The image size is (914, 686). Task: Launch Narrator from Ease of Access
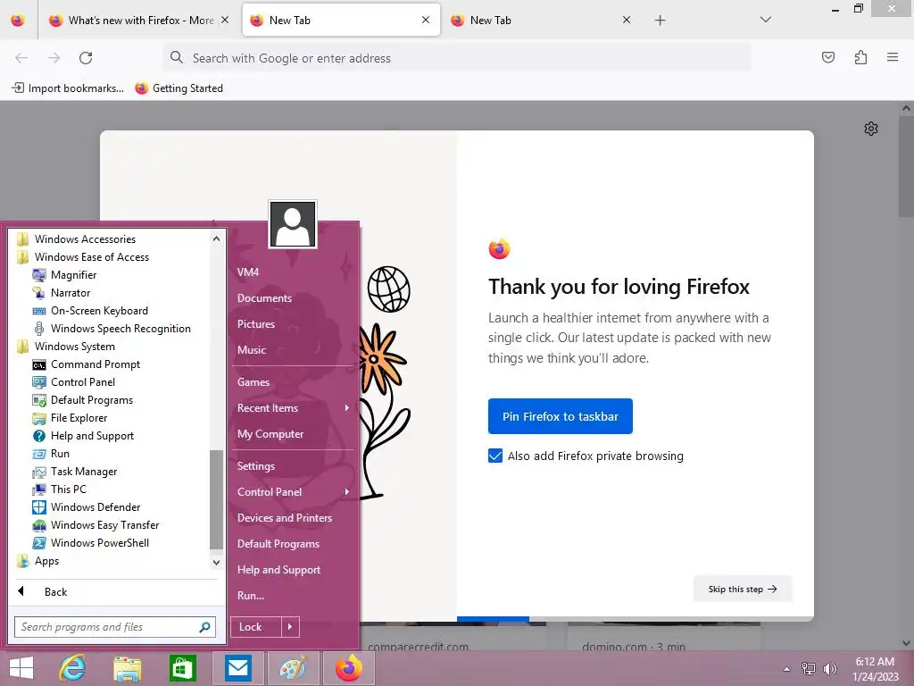coord(70,293)
